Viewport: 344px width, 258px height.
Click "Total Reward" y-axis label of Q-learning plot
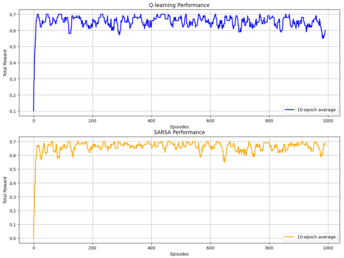tap(5, 63)
